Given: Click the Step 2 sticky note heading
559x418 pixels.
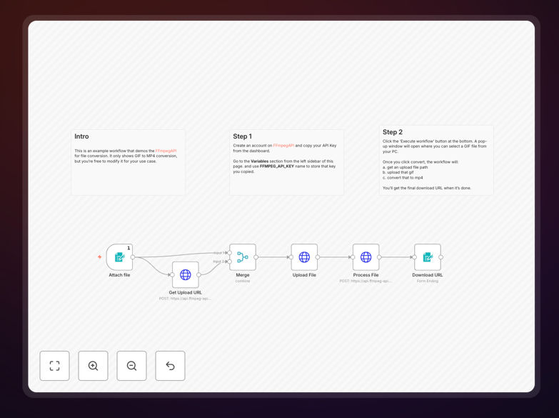Looking at the screenshot, I should 393,132.
